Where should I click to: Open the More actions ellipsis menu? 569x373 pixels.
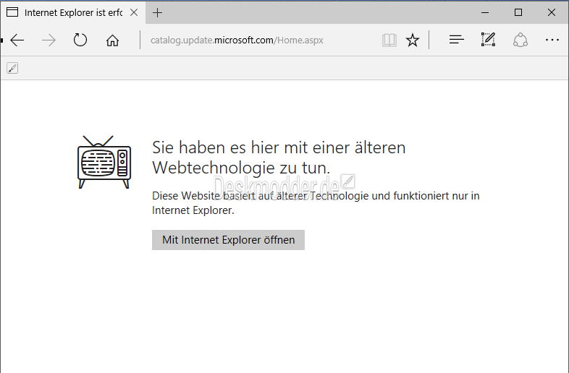click(x=552, y=40)
